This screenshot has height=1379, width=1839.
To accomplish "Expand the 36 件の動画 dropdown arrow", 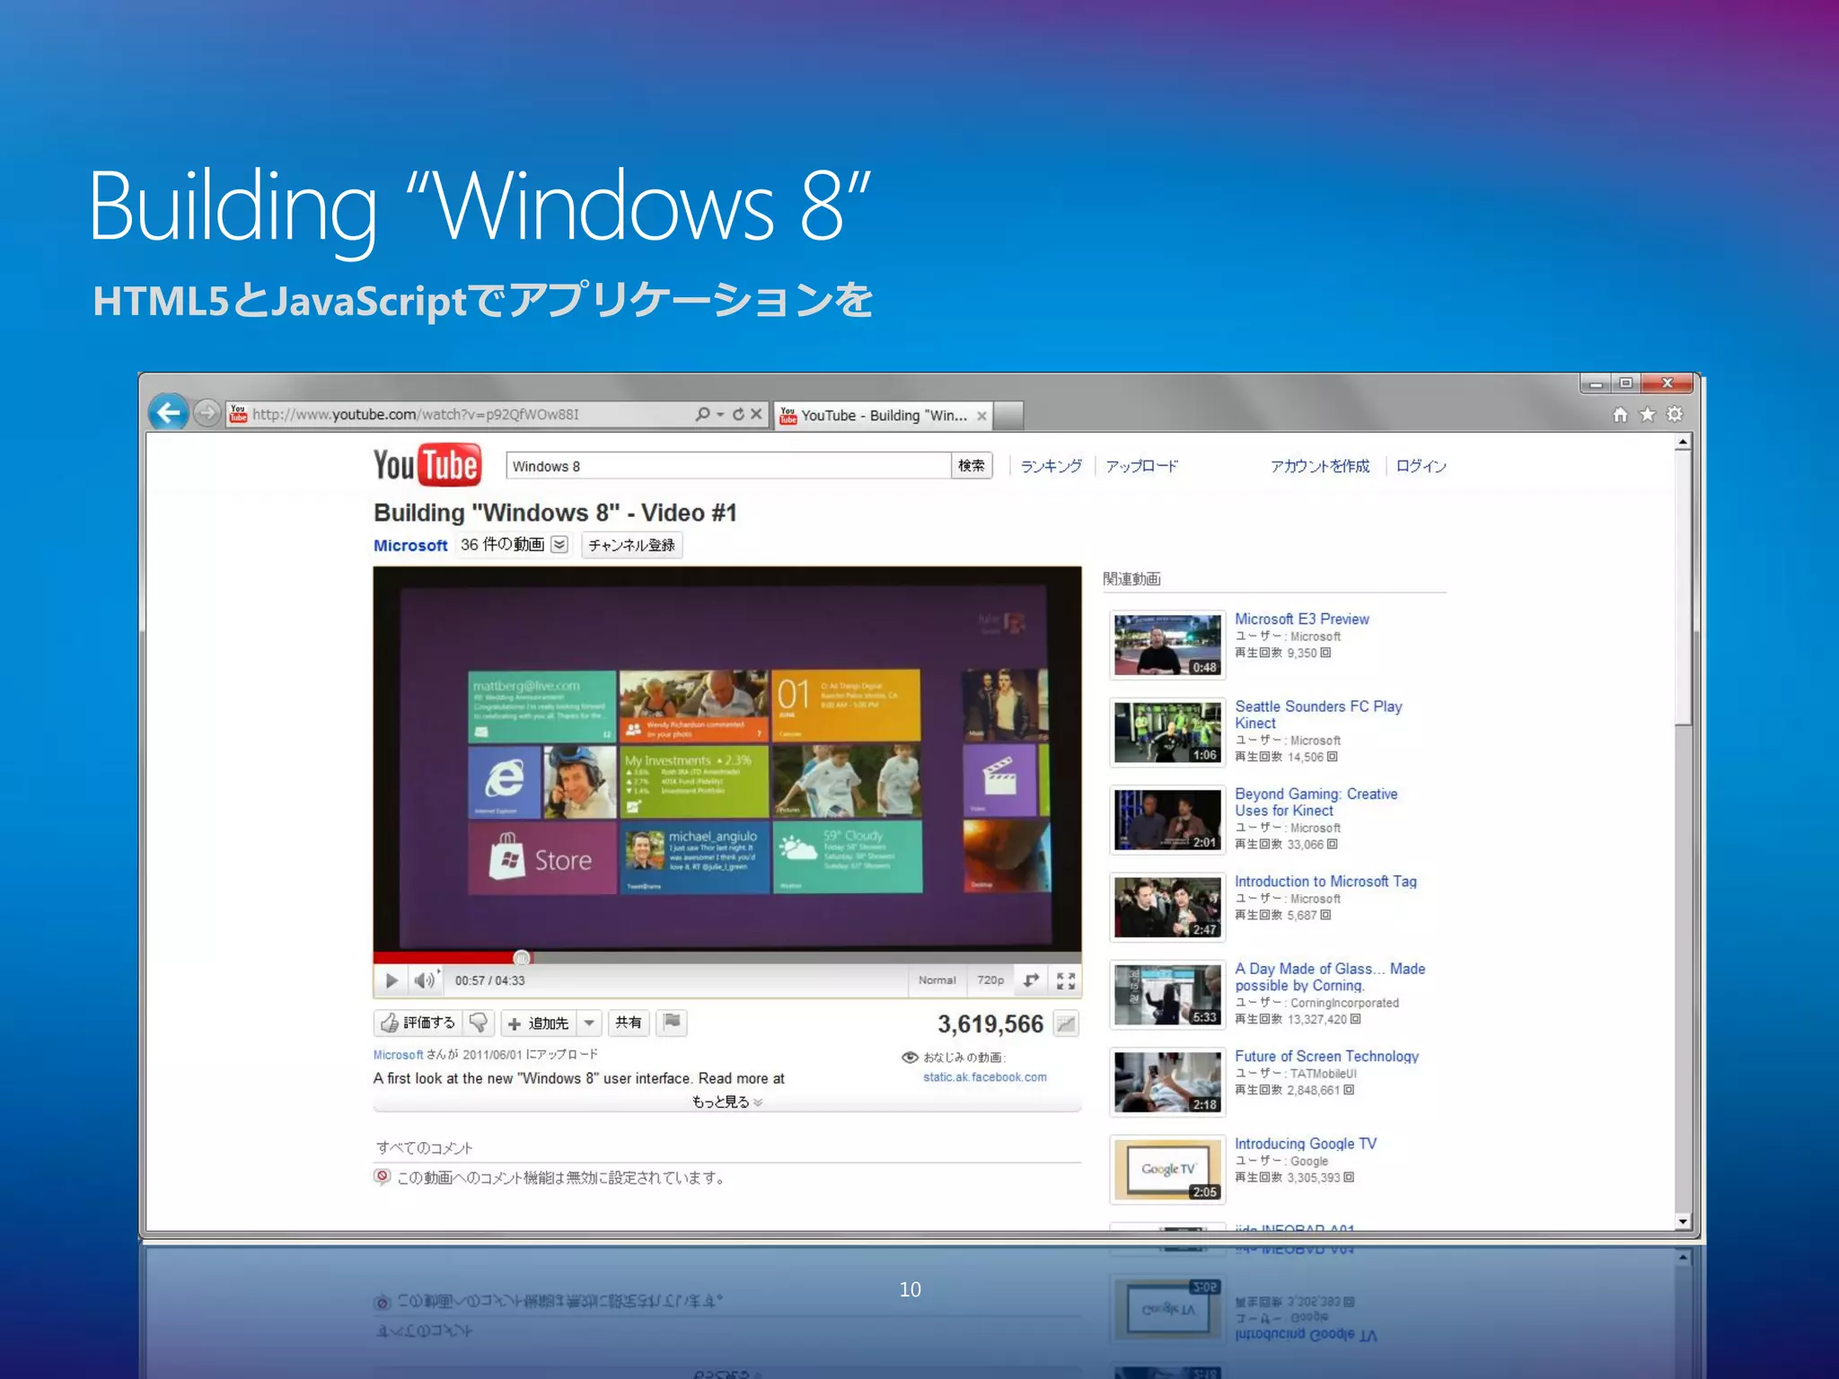I will click(559, 545).
